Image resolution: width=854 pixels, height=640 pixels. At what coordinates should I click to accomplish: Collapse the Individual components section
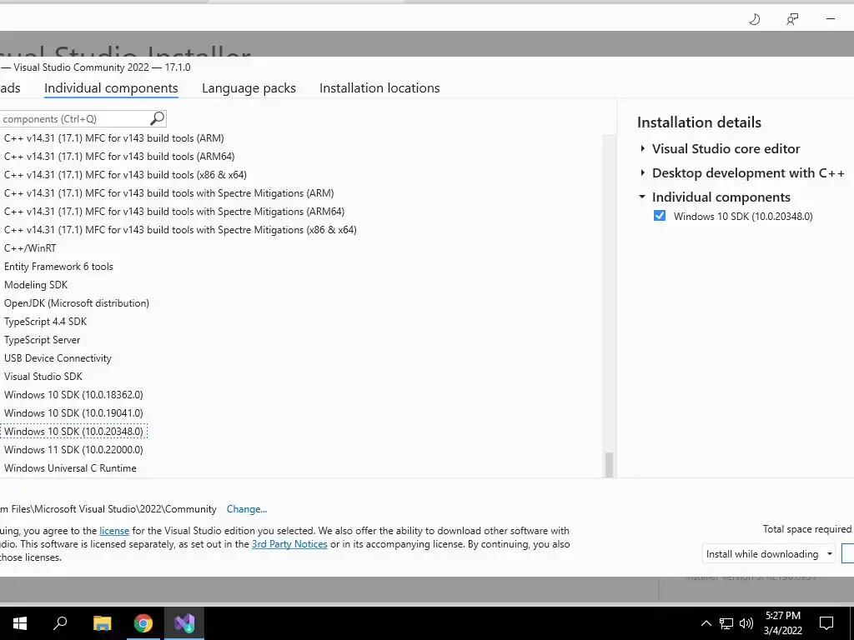point(642,197)
